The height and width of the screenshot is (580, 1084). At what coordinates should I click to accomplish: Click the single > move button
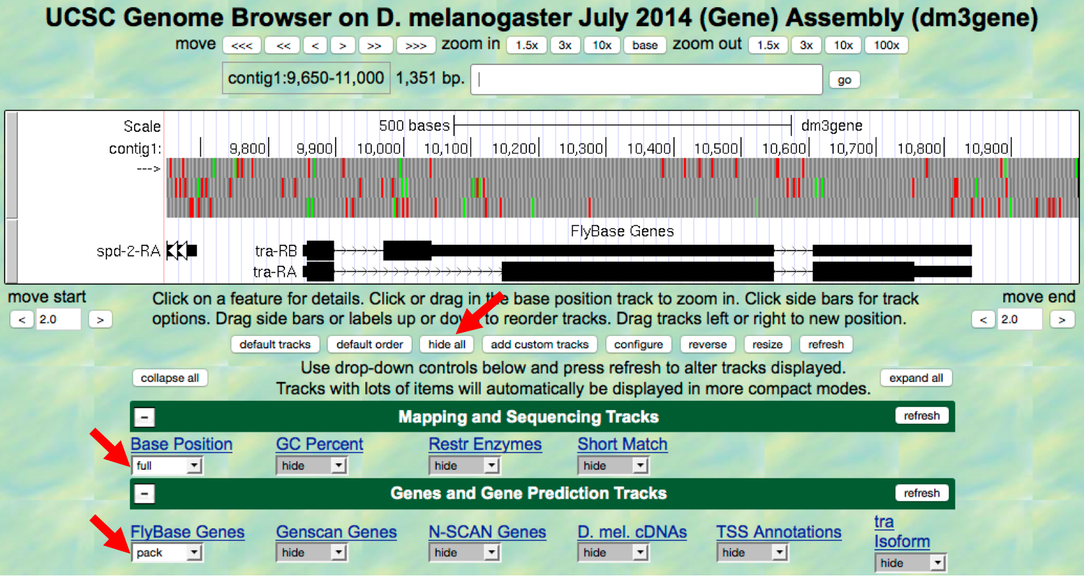(342, 45)
